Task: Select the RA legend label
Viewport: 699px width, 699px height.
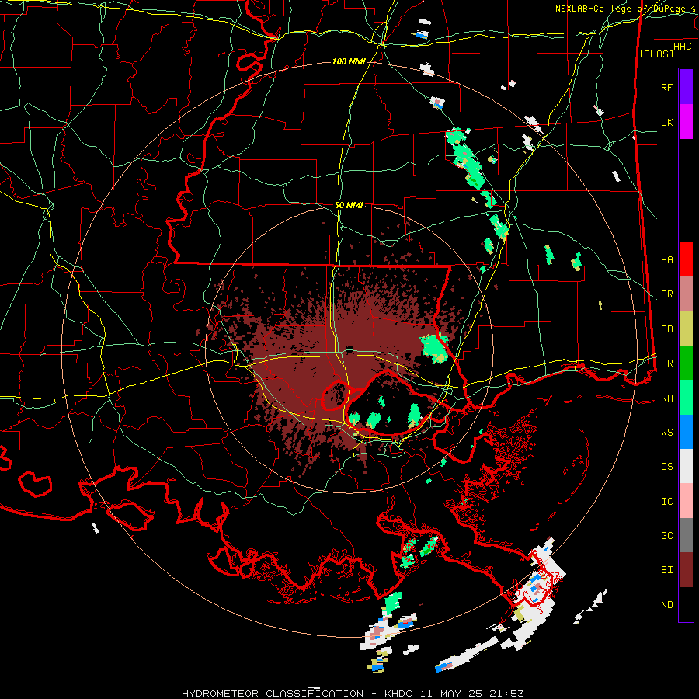Action: click(x=666, y=398)
